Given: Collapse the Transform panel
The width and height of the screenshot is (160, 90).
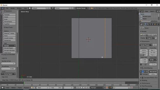Looking at the screenshot, I should [8, 11].
